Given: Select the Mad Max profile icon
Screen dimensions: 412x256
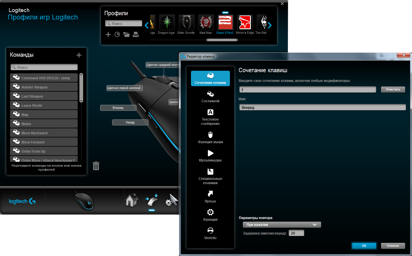Looking at the screenshot, I should click(x=206, y=22).
